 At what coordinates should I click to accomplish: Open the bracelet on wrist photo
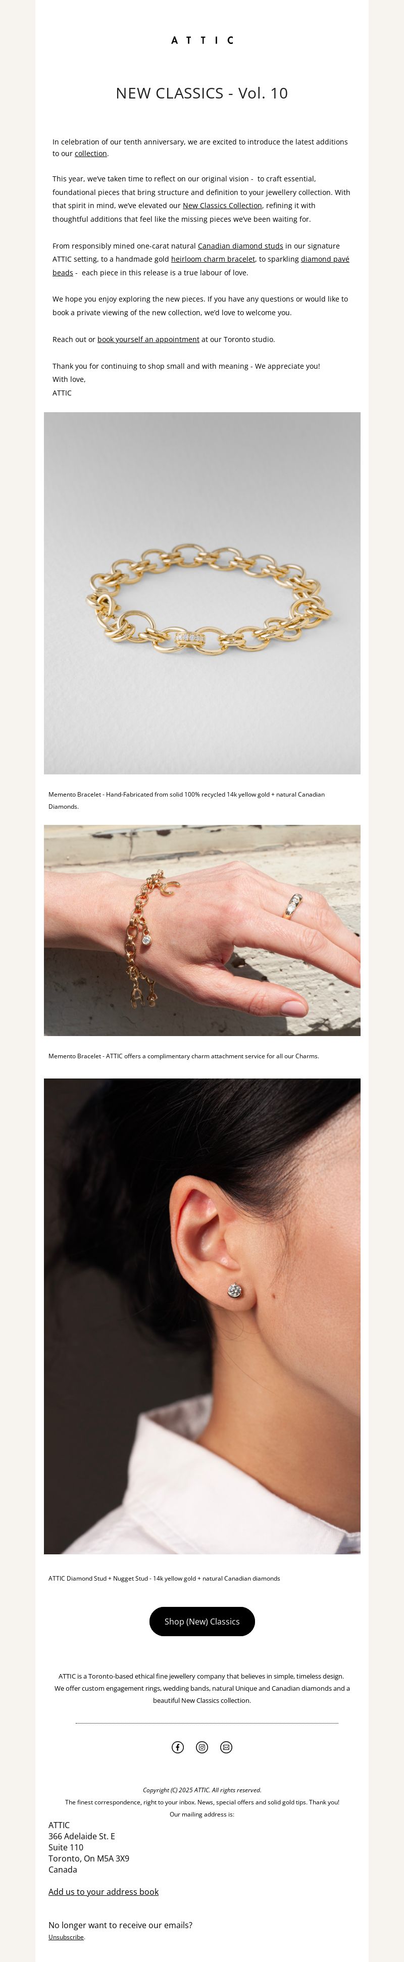201,930
